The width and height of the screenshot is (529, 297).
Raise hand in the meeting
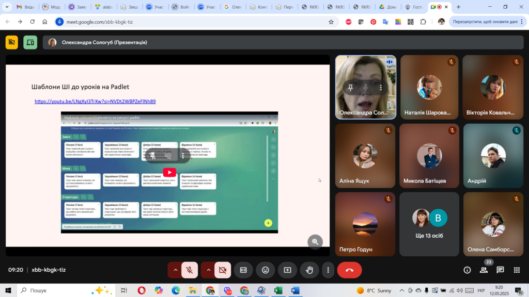[x=309, y=270]
